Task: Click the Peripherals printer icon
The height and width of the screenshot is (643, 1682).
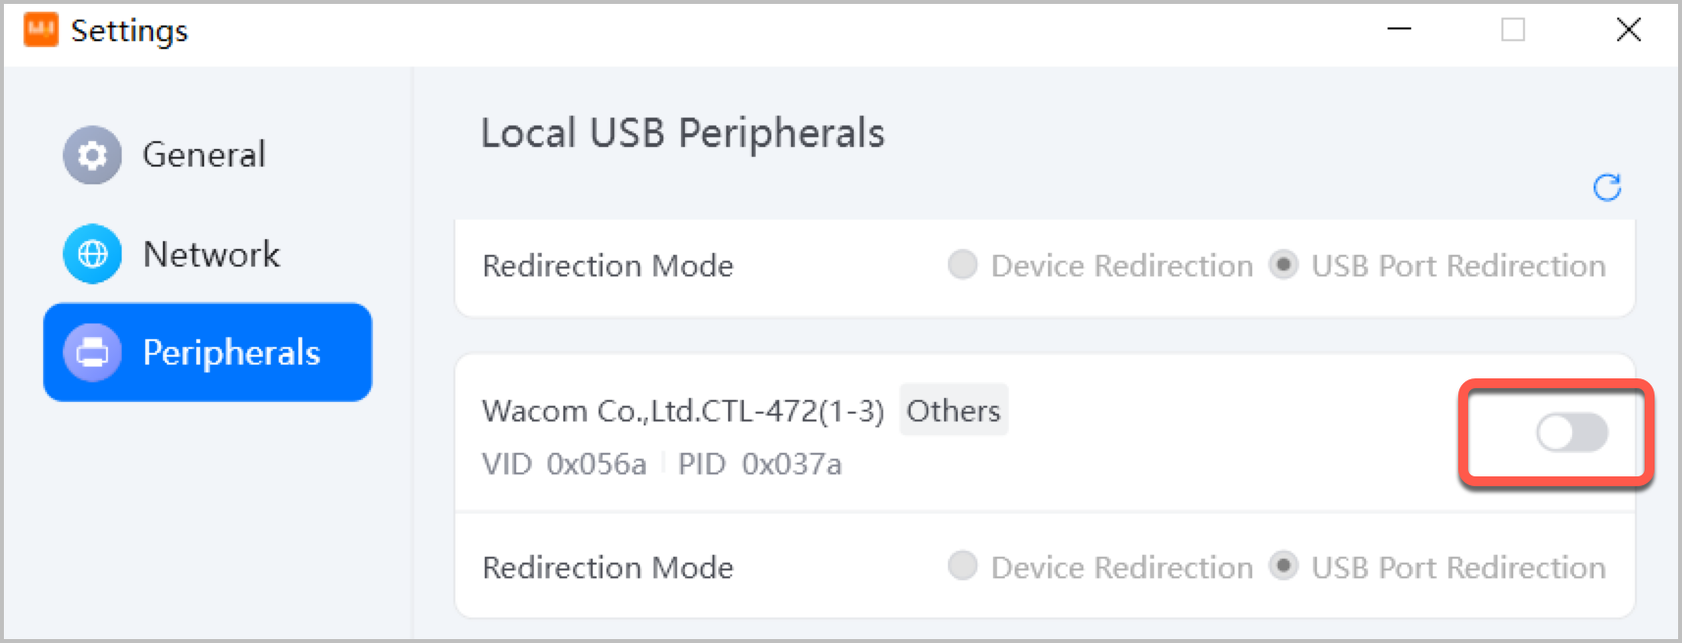Action: click(91, 352)
